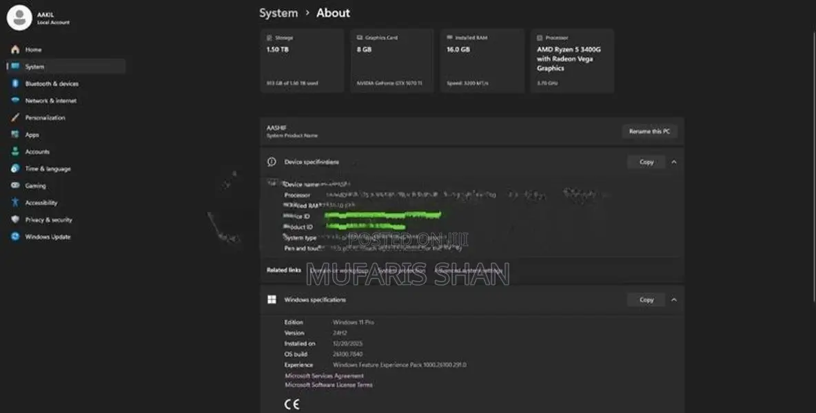The height and width of the screenshot is (413, 816).
Task: Click the Accounts person icon
Action: (15, 151)
